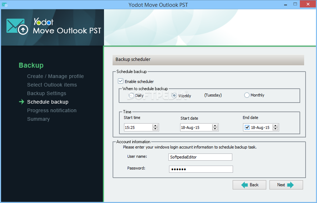317x203 pixels.
Task: Select Schedule backup step
Action: point(48,102)
